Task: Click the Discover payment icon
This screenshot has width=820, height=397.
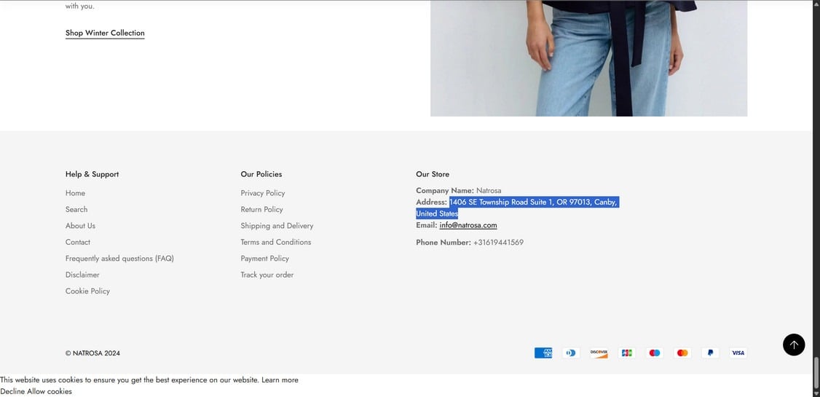Action: pos(599,353)
